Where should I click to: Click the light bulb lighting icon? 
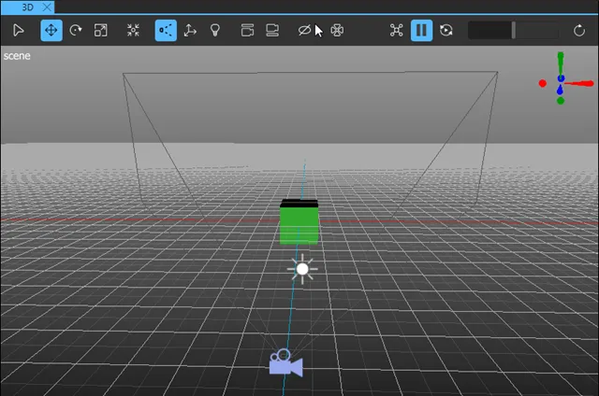[215, 30]
